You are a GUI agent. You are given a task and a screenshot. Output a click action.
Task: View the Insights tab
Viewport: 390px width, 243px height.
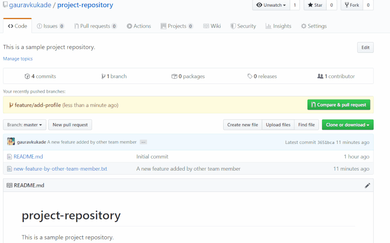(278, 26)
